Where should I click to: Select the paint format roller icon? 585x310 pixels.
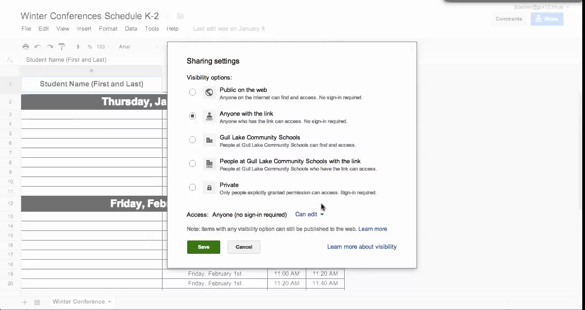[62, 47]
